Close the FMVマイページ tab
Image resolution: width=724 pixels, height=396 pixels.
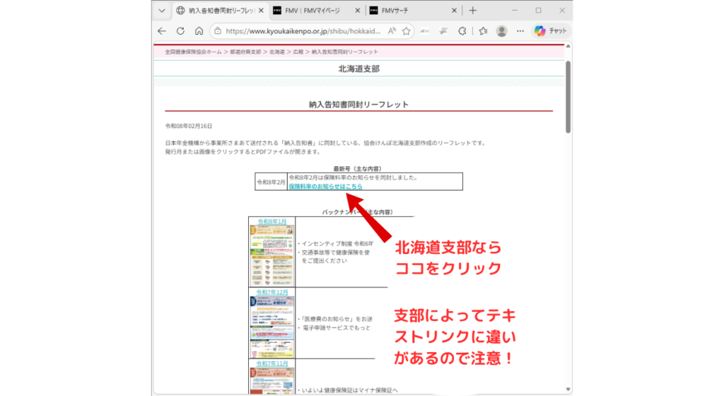point(357,10)
